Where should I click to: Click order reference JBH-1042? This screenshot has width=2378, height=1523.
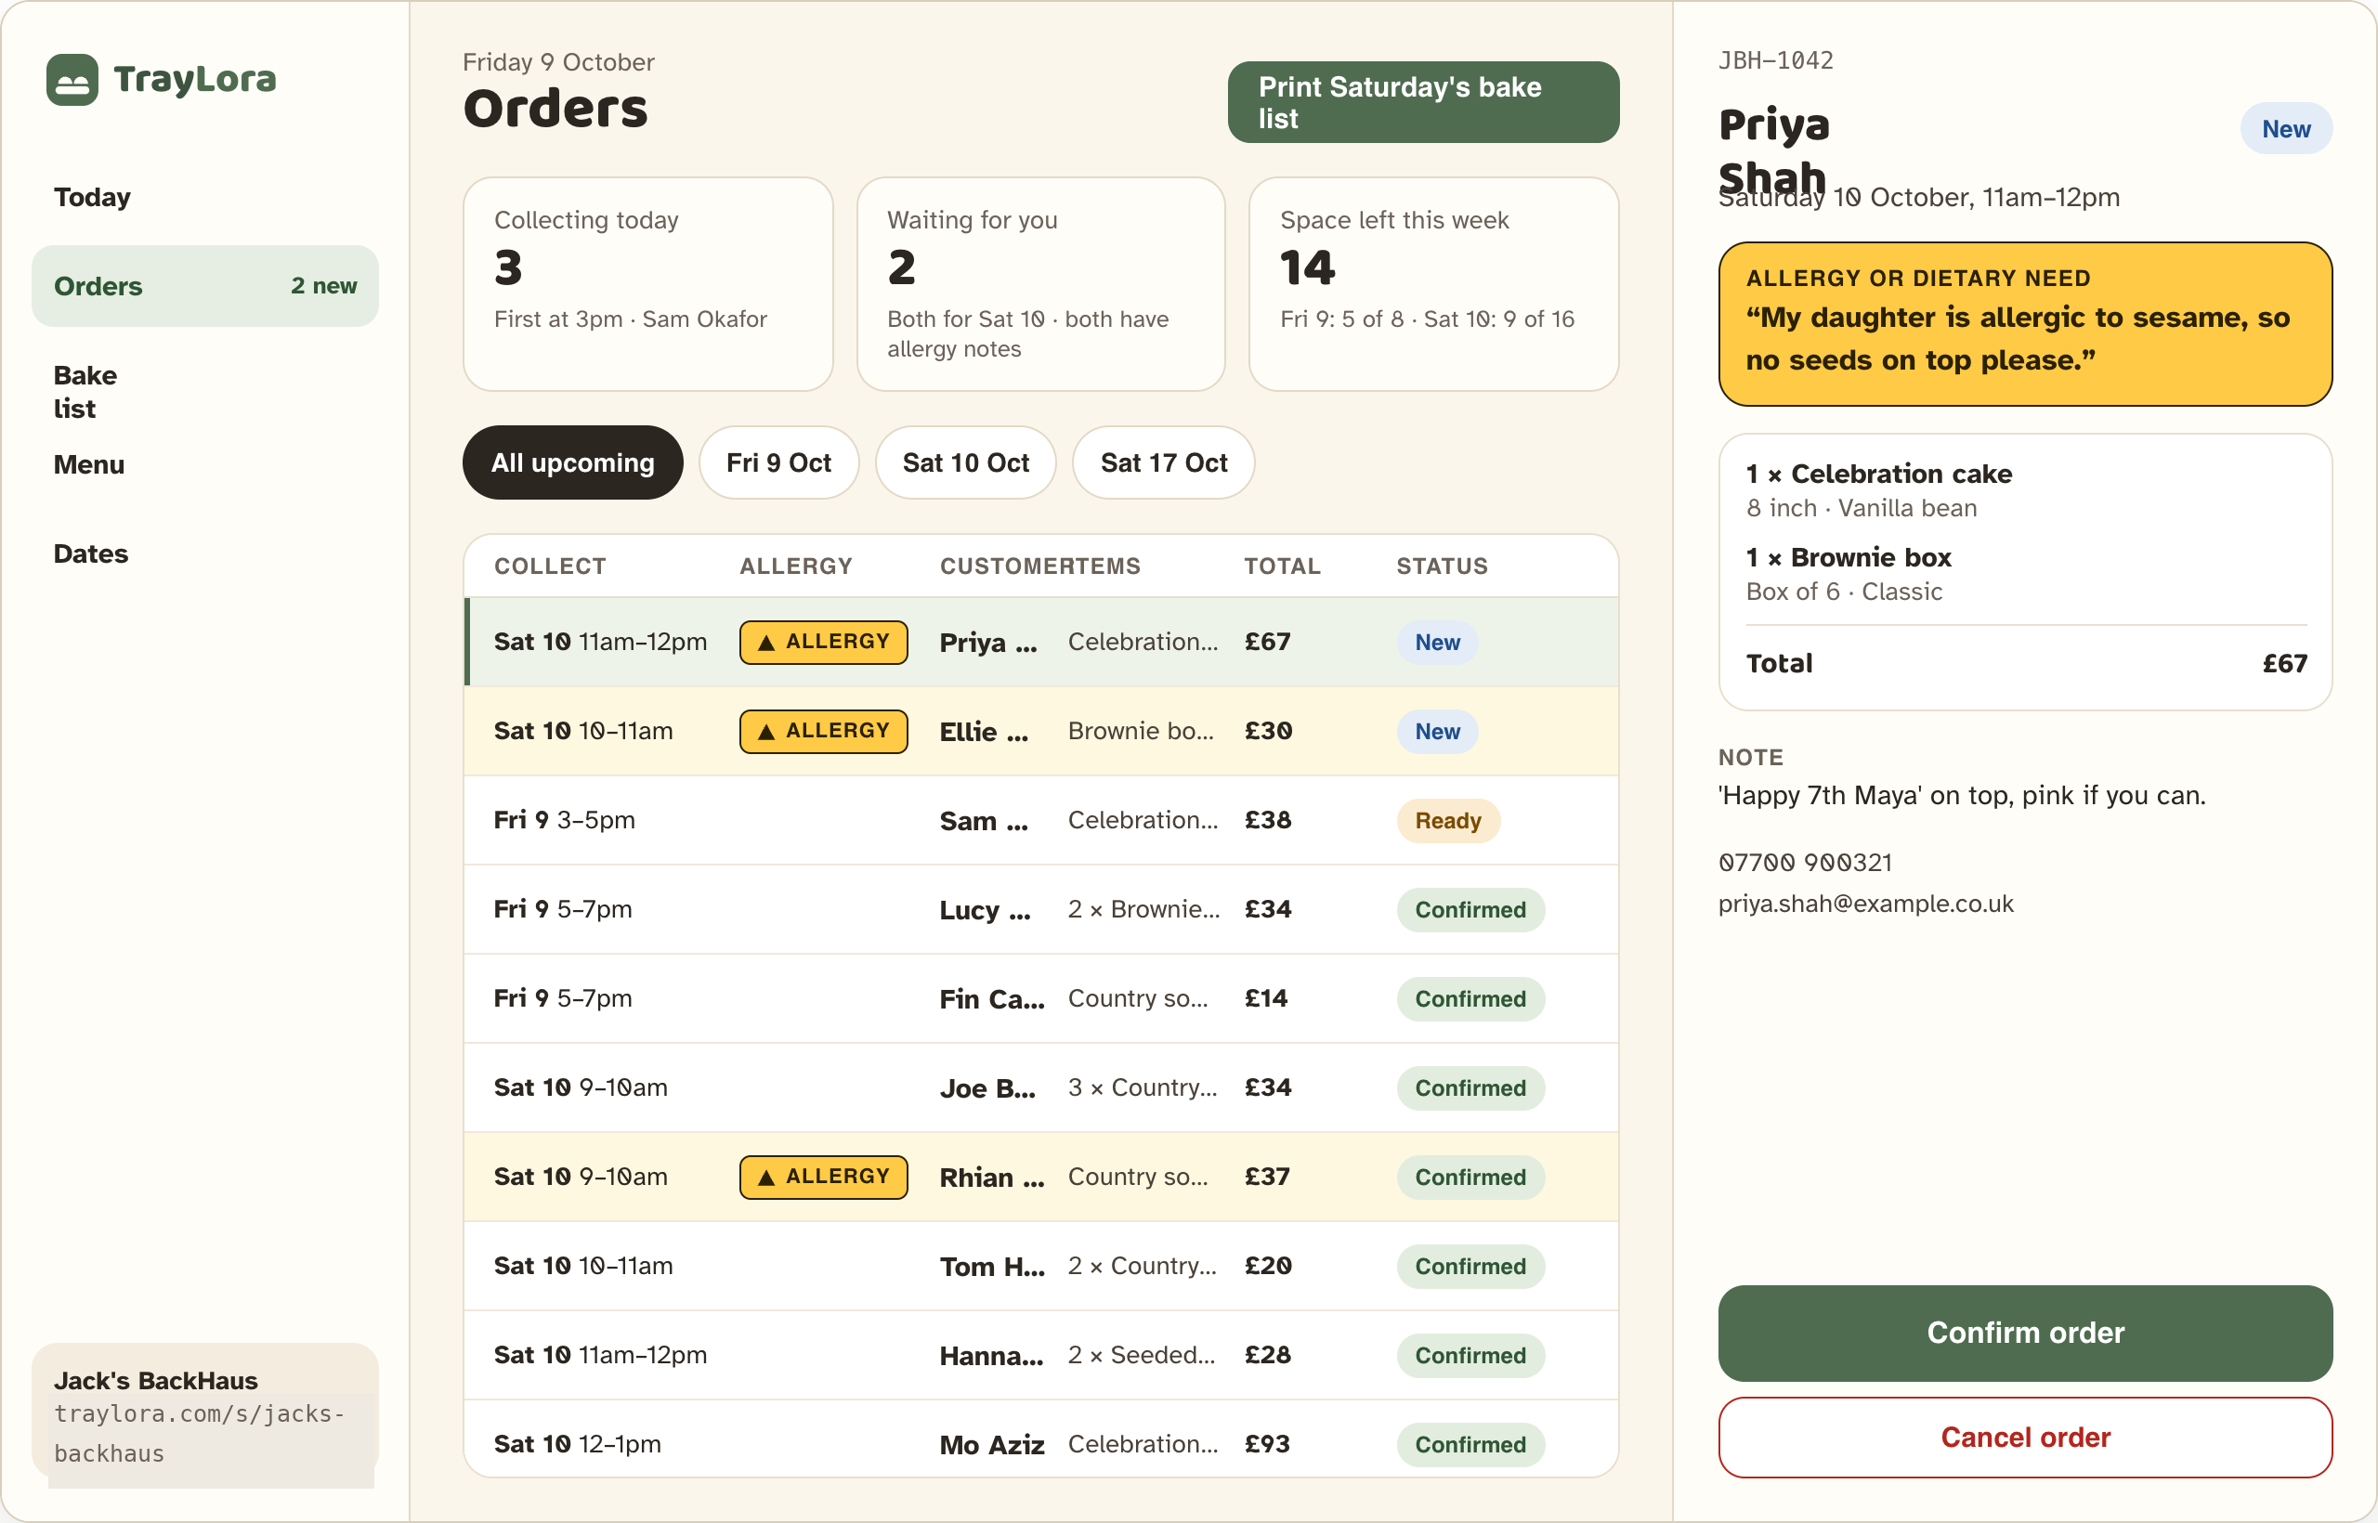coord(1775,60)
